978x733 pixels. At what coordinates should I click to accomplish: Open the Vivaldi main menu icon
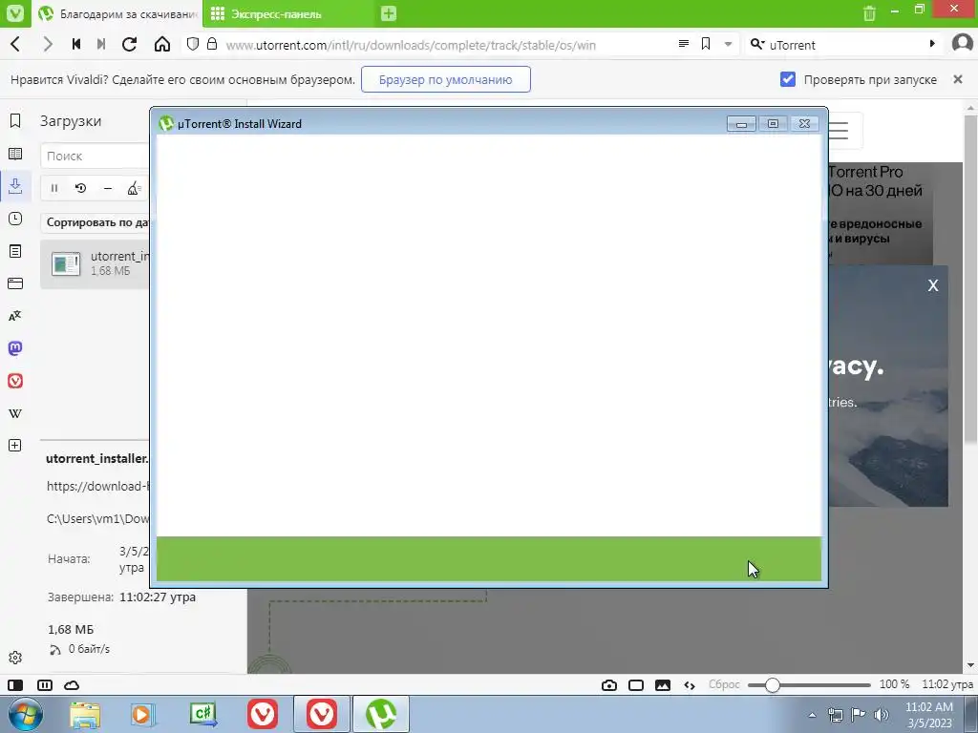pos(14,13)
